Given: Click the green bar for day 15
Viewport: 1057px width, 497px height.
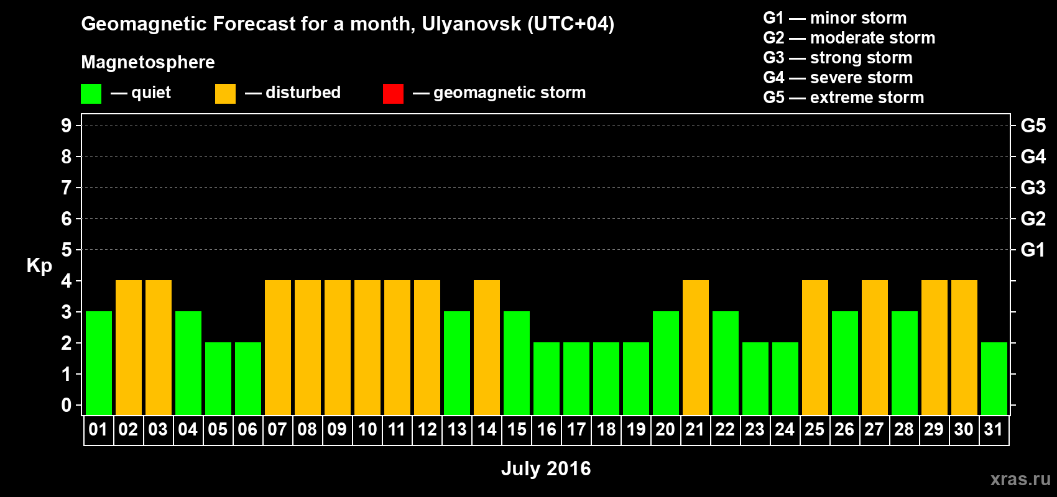Looking at the screenshot, I should click(517, 363).
